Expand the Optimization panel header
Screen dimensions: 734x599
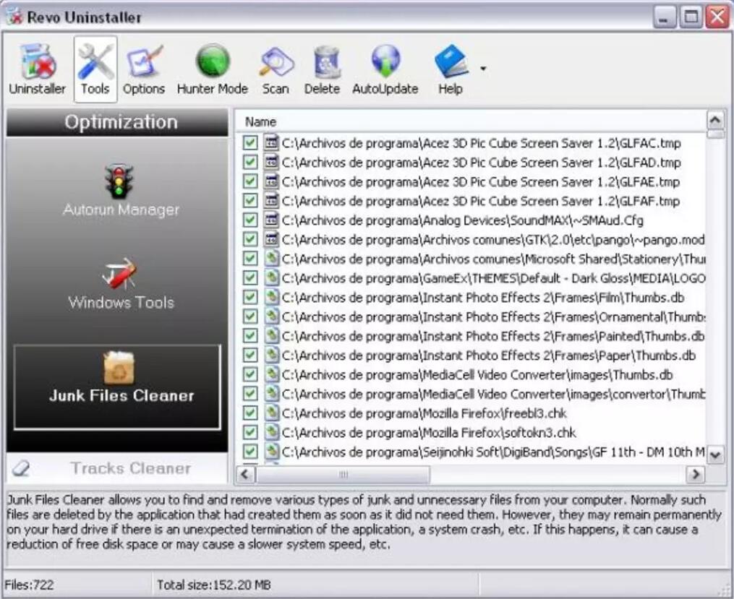coord(117,123)
